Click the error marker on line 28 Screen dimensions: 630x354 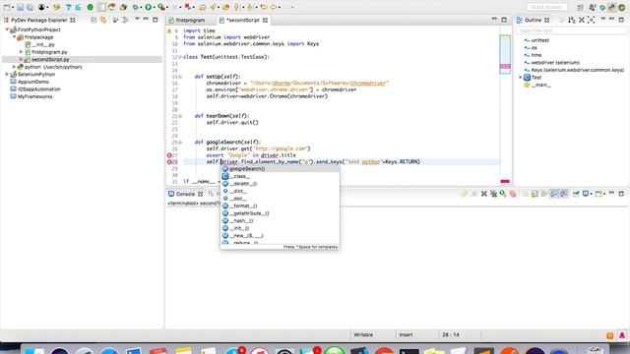(169, 162)
